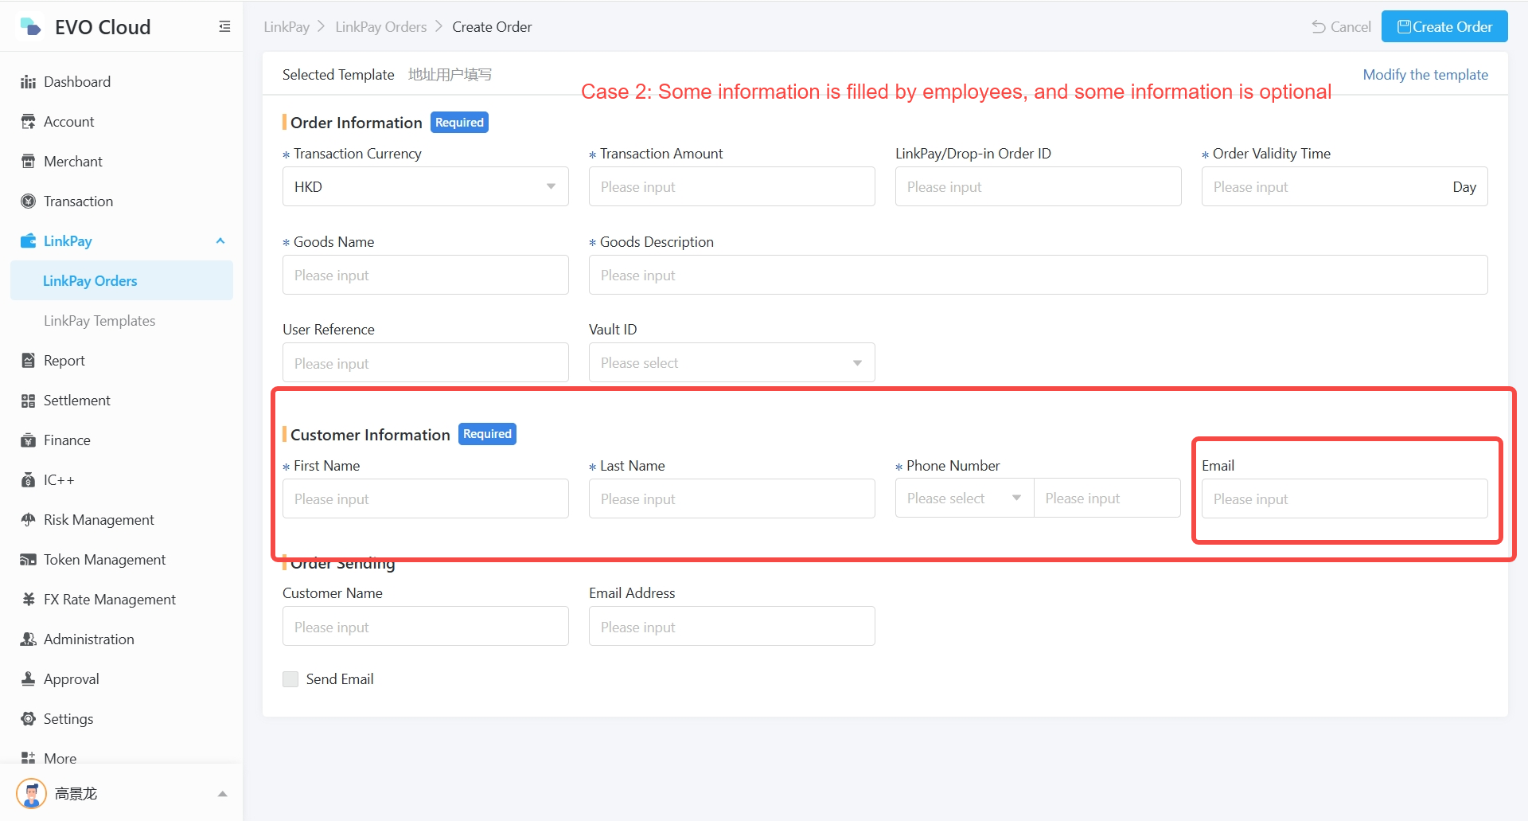Open the Transaction Currency HKD dropdown

tap(425, 187)
